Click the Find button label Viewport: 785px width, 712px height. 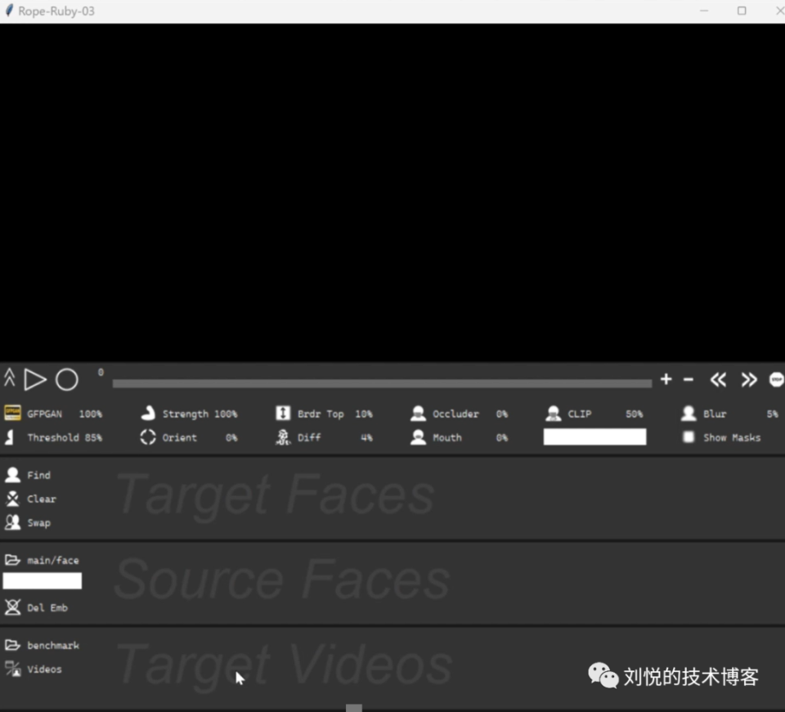click(x=39, y=475)
